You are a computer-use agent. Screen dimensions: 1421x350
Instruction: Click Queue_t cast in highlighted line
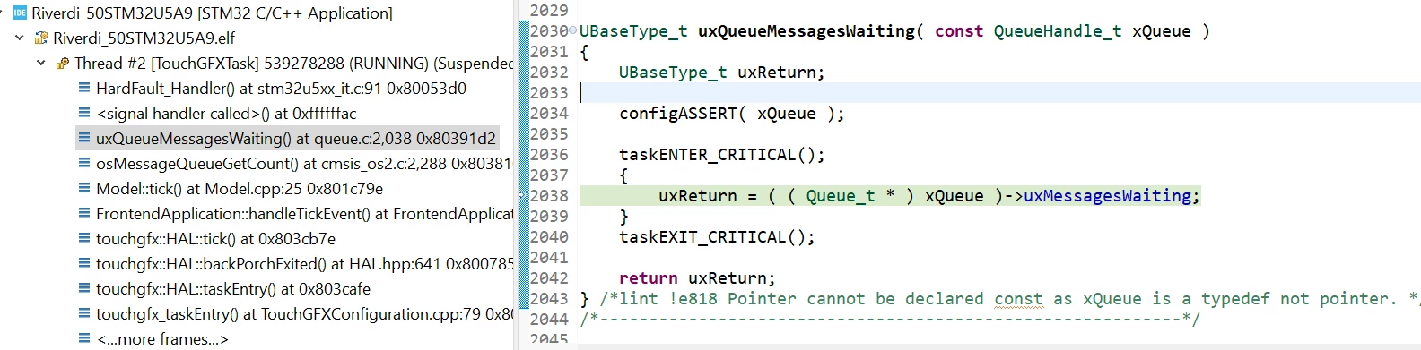point(841,196)
